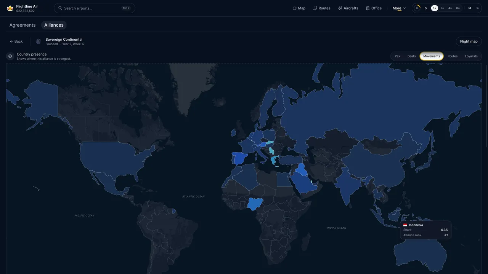Click the Search airports field

tap(95, 8)
